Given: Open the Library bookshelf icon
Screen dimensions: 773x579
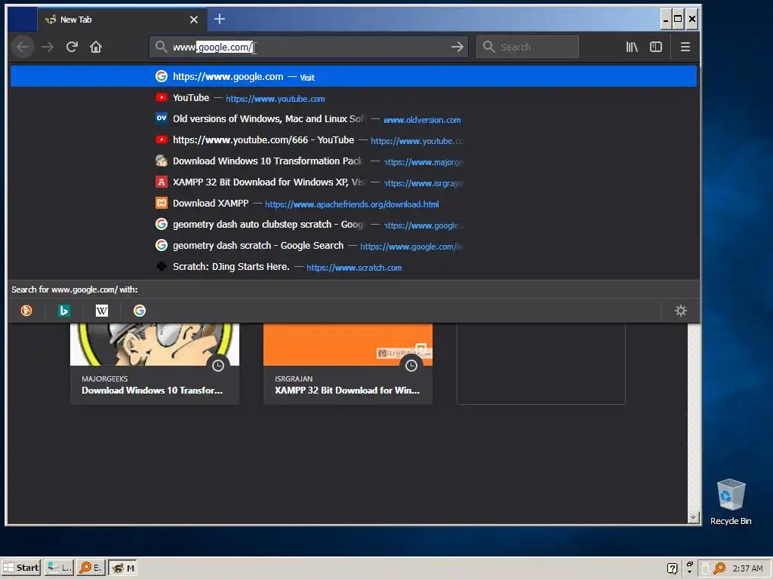Looking at the screenshot, I should point(632,47).
